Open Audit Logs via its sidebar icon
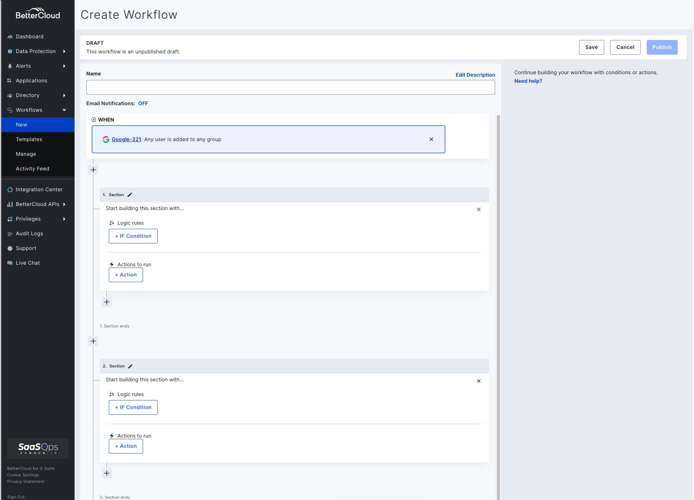 point(10,233)
